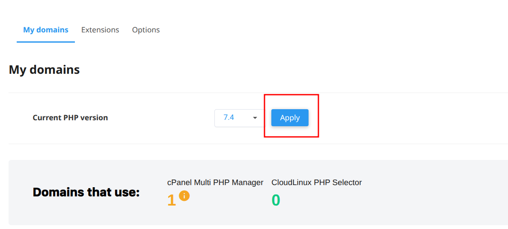Click the green CloudLinux domain count 0

[x=276, y=200]
